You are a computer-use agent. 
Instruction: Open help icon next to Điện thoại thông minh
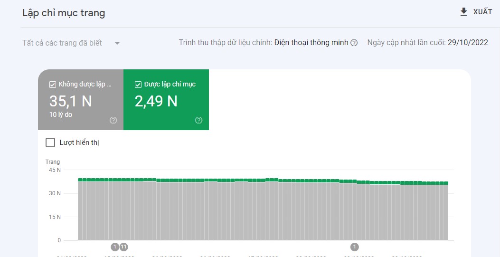(354, 43)
